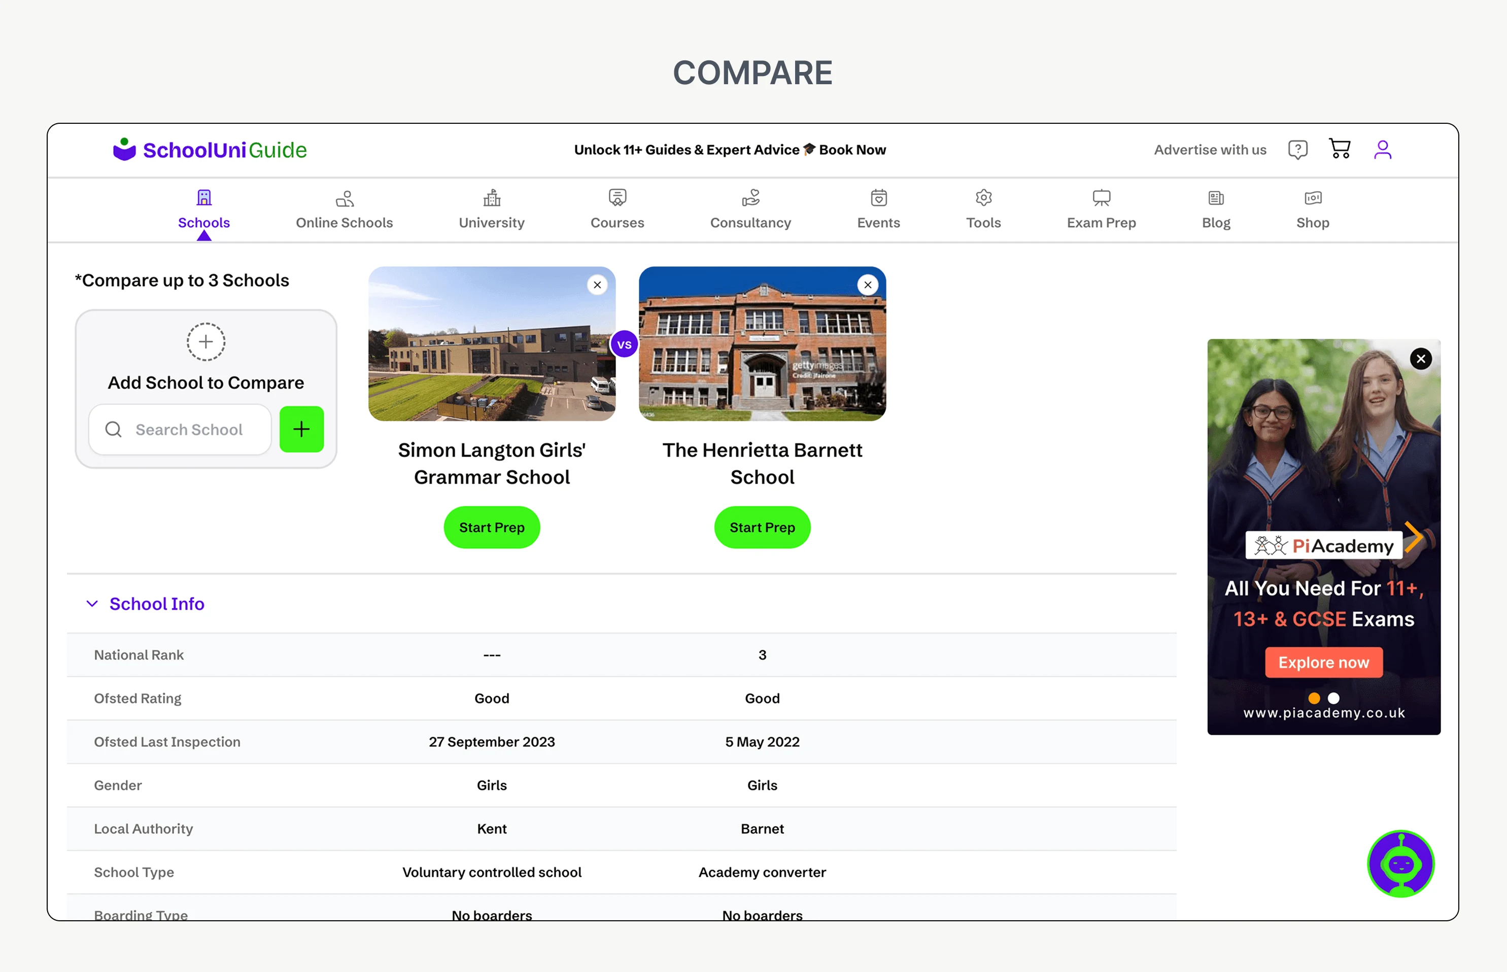The height and width of the screenshot is (972, 1507).
Task: Open the University tab label
Action: click(492, 223)
